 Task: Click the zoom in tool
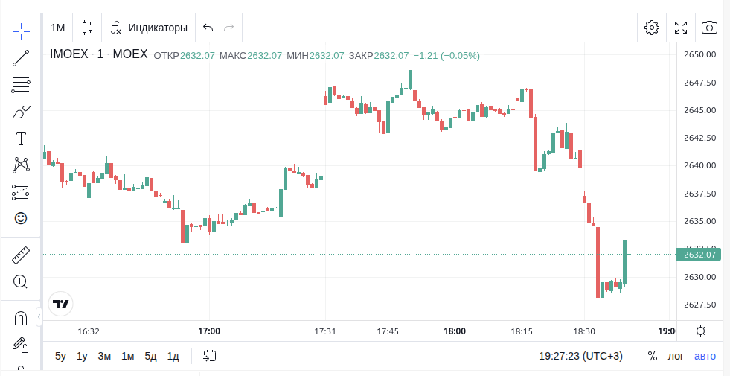click(21, 282)
